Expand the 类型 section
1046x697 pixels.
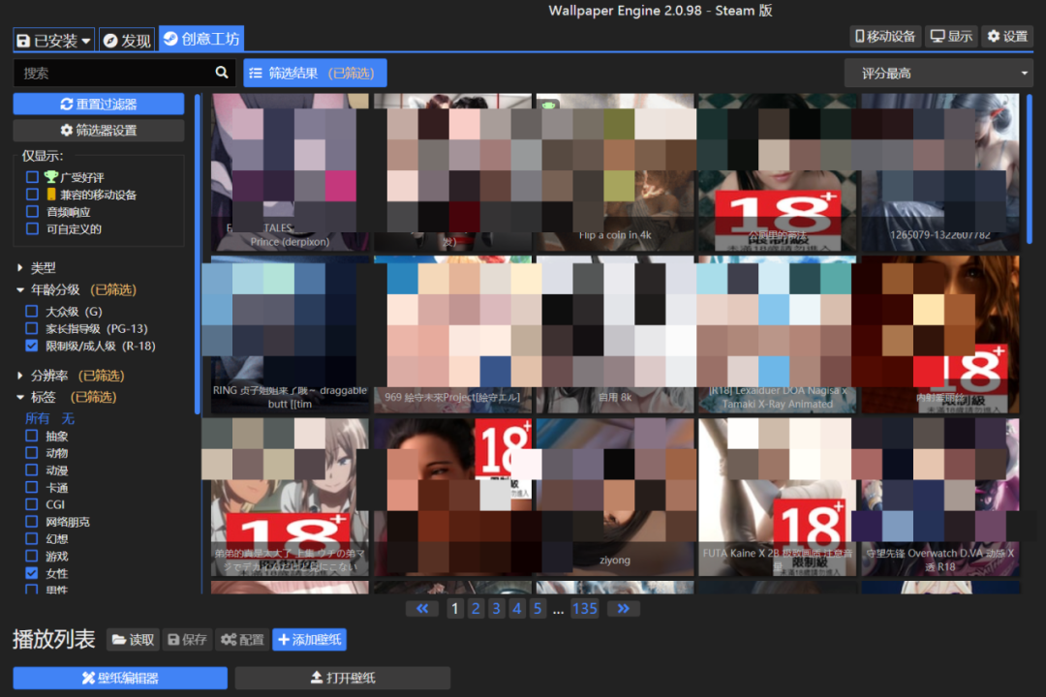[x=37, y=267]
